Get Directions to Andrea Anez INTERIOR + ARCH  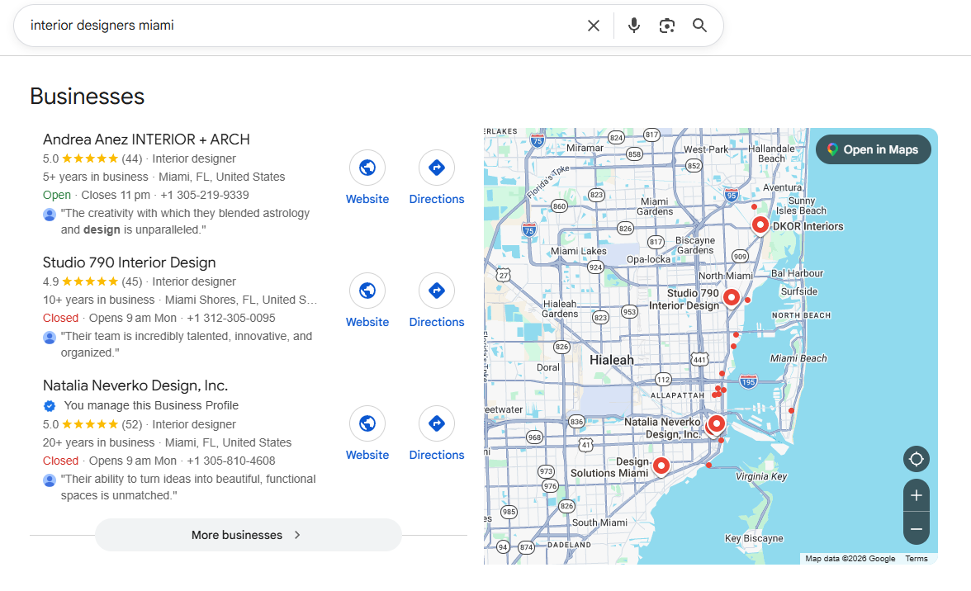pos(437,168)
